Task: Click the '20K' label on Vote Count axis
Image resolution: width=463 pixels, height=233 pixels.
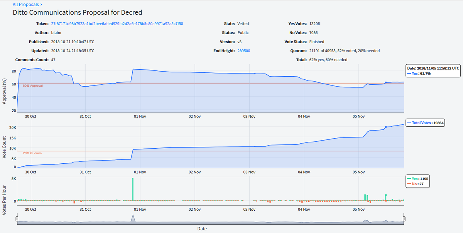Action: [13, 127]
